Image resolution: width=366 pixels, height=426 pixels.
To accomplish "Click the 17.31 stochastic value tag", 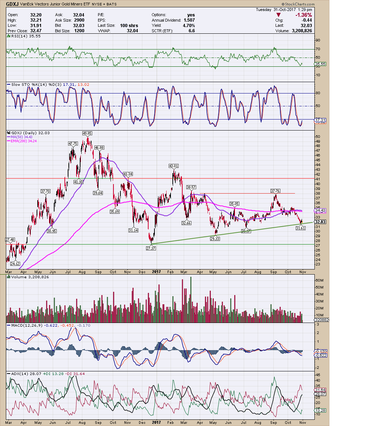I will tap(320, 120).
